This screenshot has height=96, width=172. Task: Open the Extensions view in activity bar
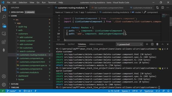[x=4, y=42]
